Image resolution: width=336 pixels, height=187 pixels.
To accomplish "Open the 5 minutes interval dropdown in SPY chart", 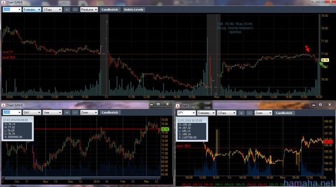I will point(206,113).
